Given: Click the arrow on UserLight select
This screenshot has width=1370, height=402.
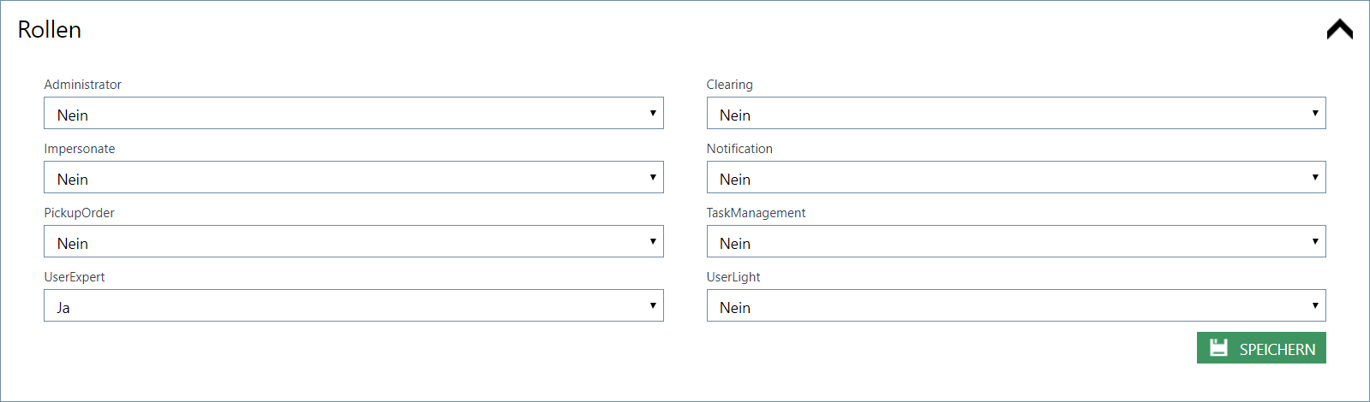Looking at the screenshot, I should (1314, 305).
